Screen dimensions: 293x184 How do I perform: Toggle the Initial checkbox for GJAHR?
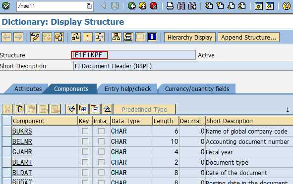coord(102,152)
